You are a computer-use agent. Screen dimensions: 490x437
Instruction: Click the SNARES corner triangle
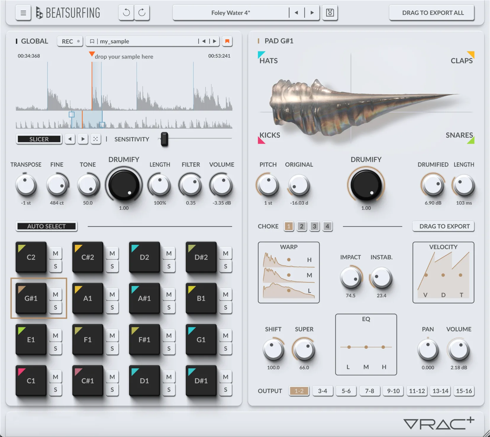[471, 140]
